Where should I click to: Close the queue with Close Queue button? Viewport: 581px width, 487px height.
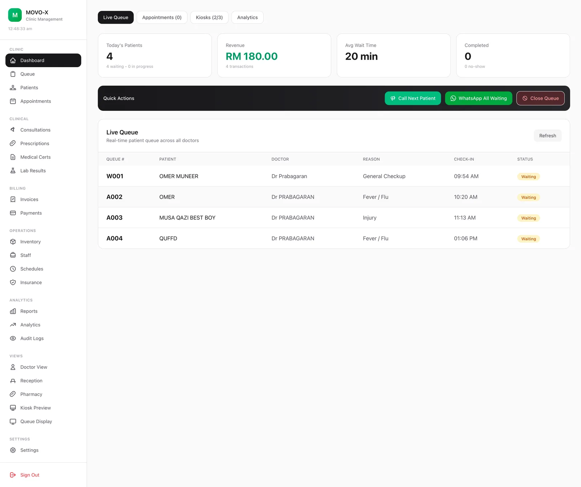click(x=540, y=98)
